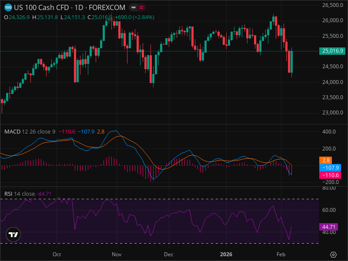Open chart settings gear icon

tap(333, 254)
